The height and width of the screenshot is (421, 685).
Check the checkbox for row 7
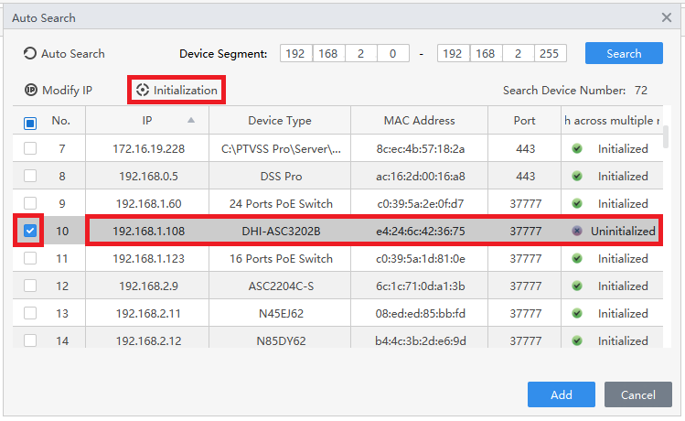click(x=30, y=148)
